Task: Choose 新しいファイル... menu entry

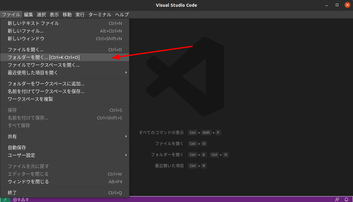Action: (x=65, y=31)
